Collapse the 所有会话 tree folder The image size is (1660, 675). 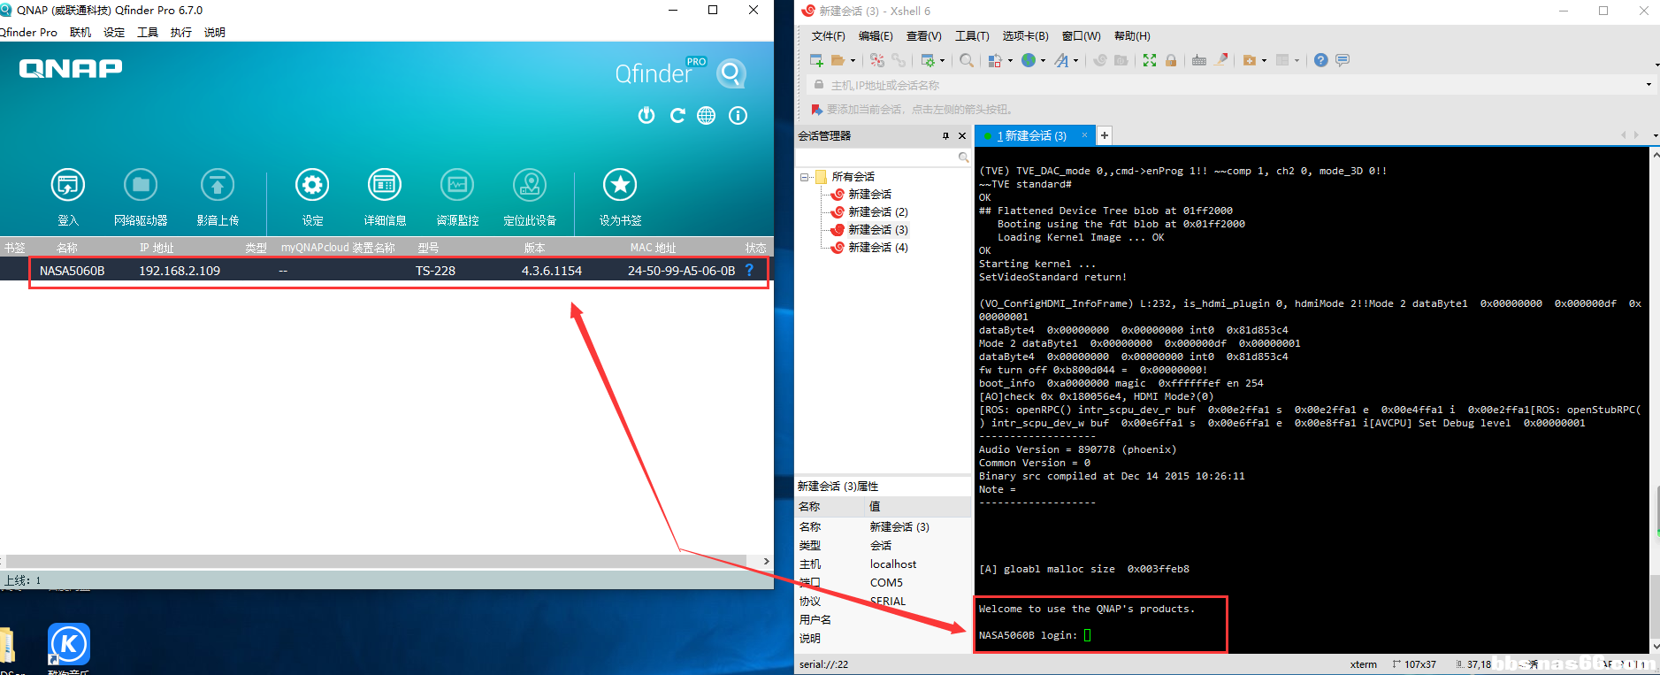[x=805, y=177]
